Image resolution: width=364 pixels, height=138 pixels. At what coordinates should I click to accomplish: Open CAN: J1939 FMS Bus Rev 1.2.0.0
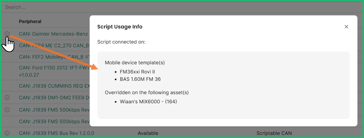(x=57, y=133)
